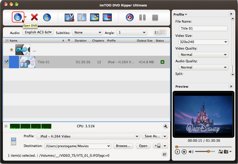Open the Destination path dropdown
Viewport: 238px width, 164px height.
click(x=78, y=146)
